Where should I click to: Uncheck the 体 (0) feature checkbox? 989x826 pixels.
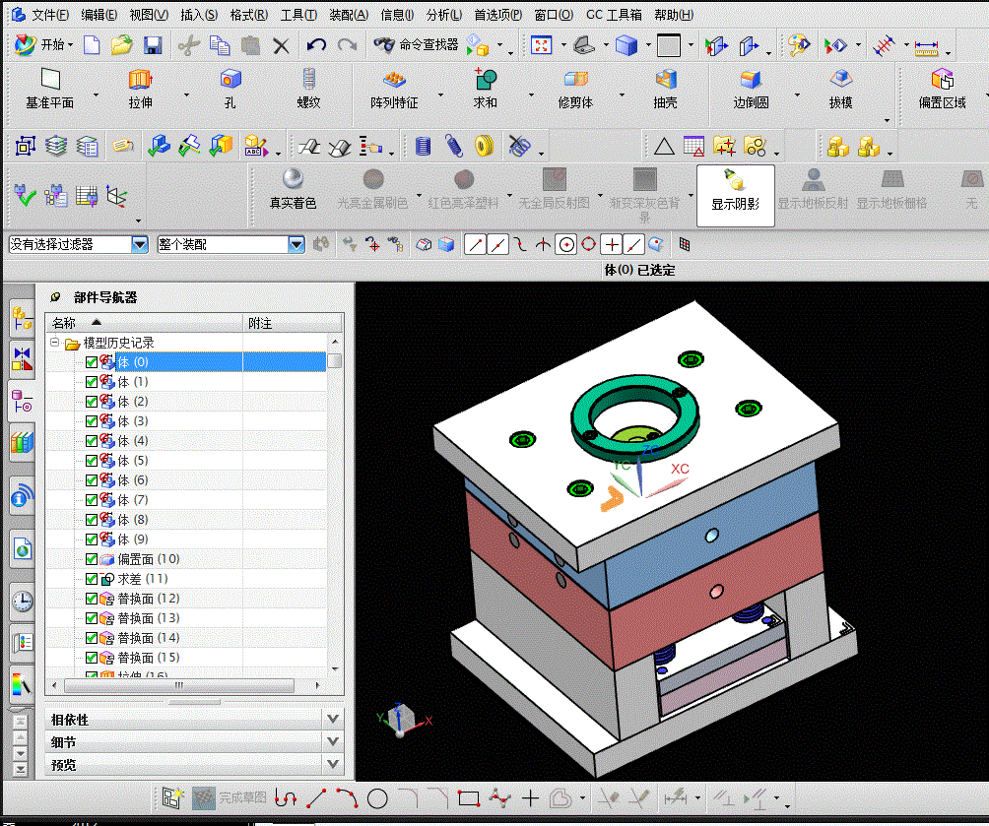click(x=92, y=362)
